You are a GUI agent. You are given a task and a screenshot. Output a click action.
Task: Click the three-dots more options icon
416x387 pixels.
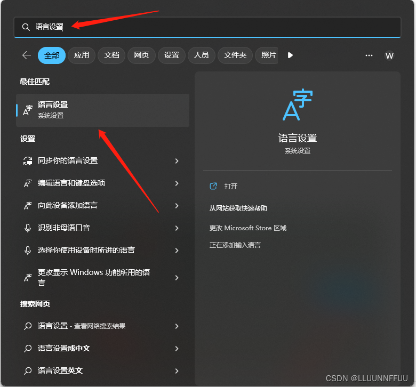[x=369, y=55]
